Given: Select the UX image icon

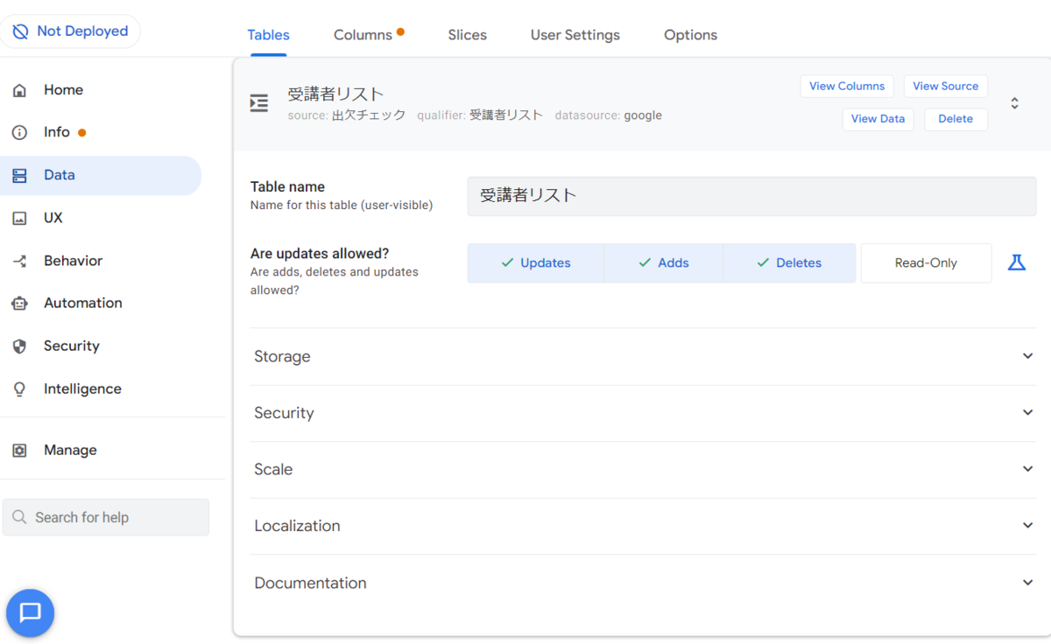Looking at the screenshot, I should pyautogui.click(x=19, y=218).
